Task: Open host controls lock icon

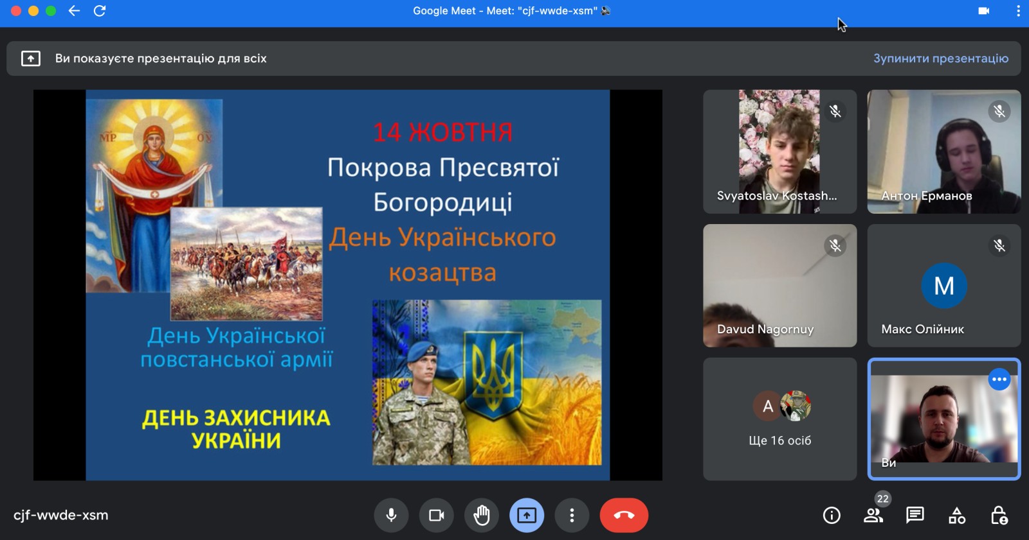Action: click(999, 515)
